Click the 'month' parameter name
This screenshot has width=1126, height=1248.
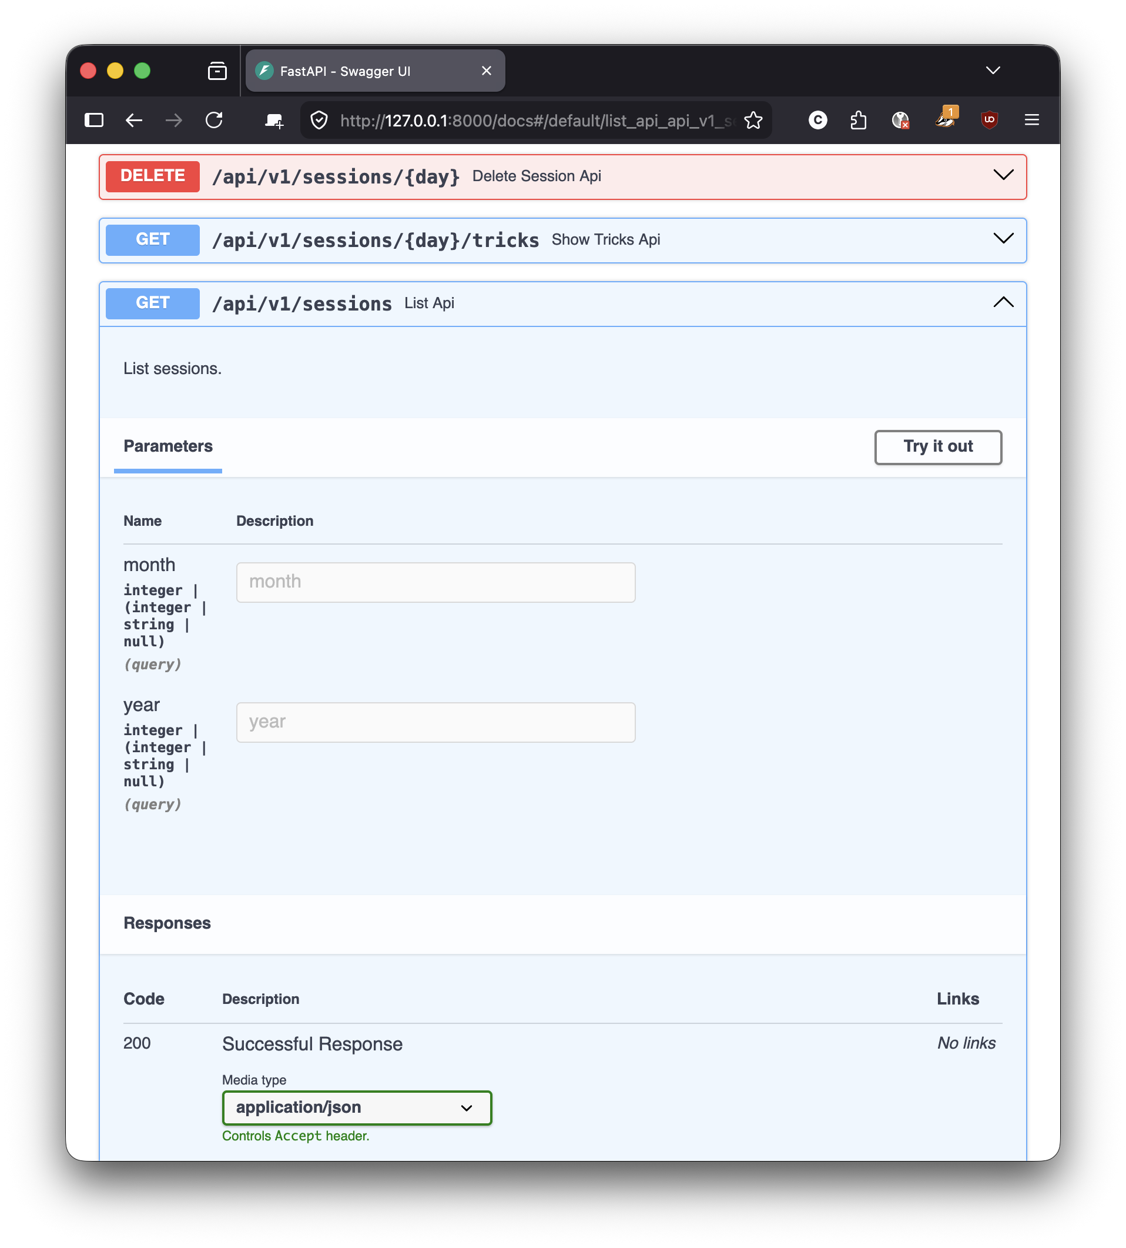pyautogui.click(x=149, y=565)
